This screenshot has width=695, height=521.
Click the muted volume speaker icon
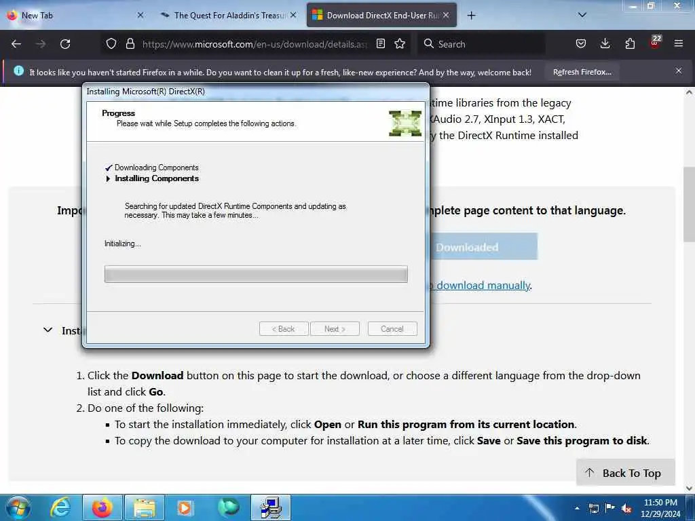[x=626, y=508]
